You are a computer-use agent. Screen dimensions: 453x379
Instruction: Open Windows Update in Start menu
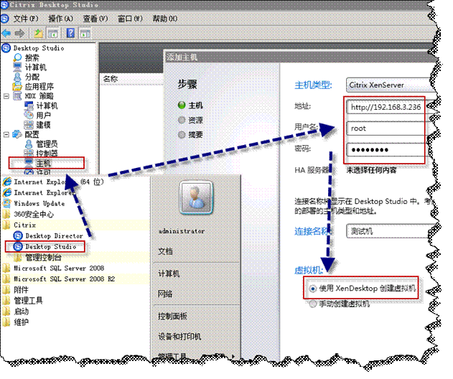point(39,203)
